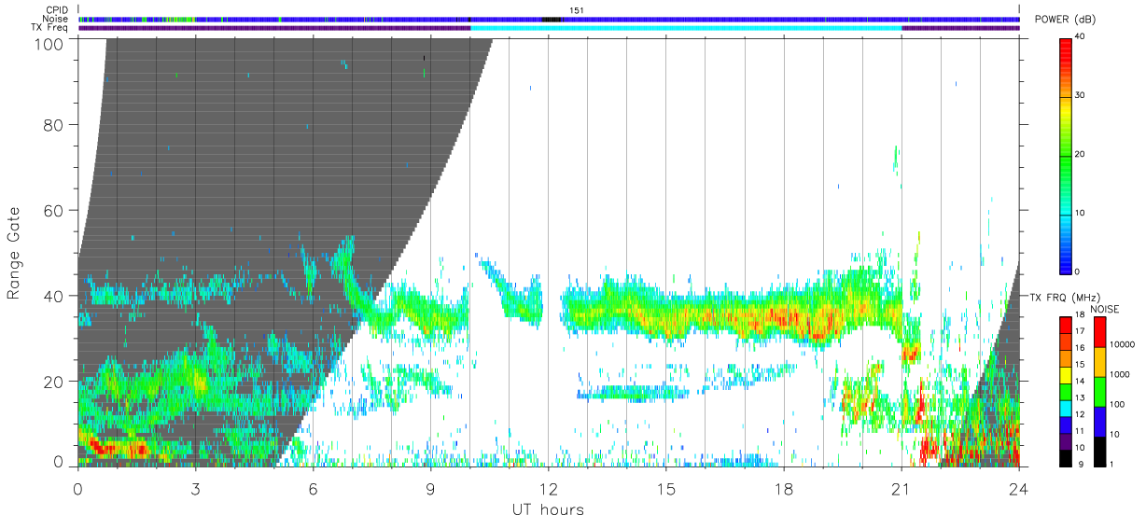Click the black 9 MHz TX frequency swatch
The width and height of the screenshot is (1146, 529).
click(1065, 460)
